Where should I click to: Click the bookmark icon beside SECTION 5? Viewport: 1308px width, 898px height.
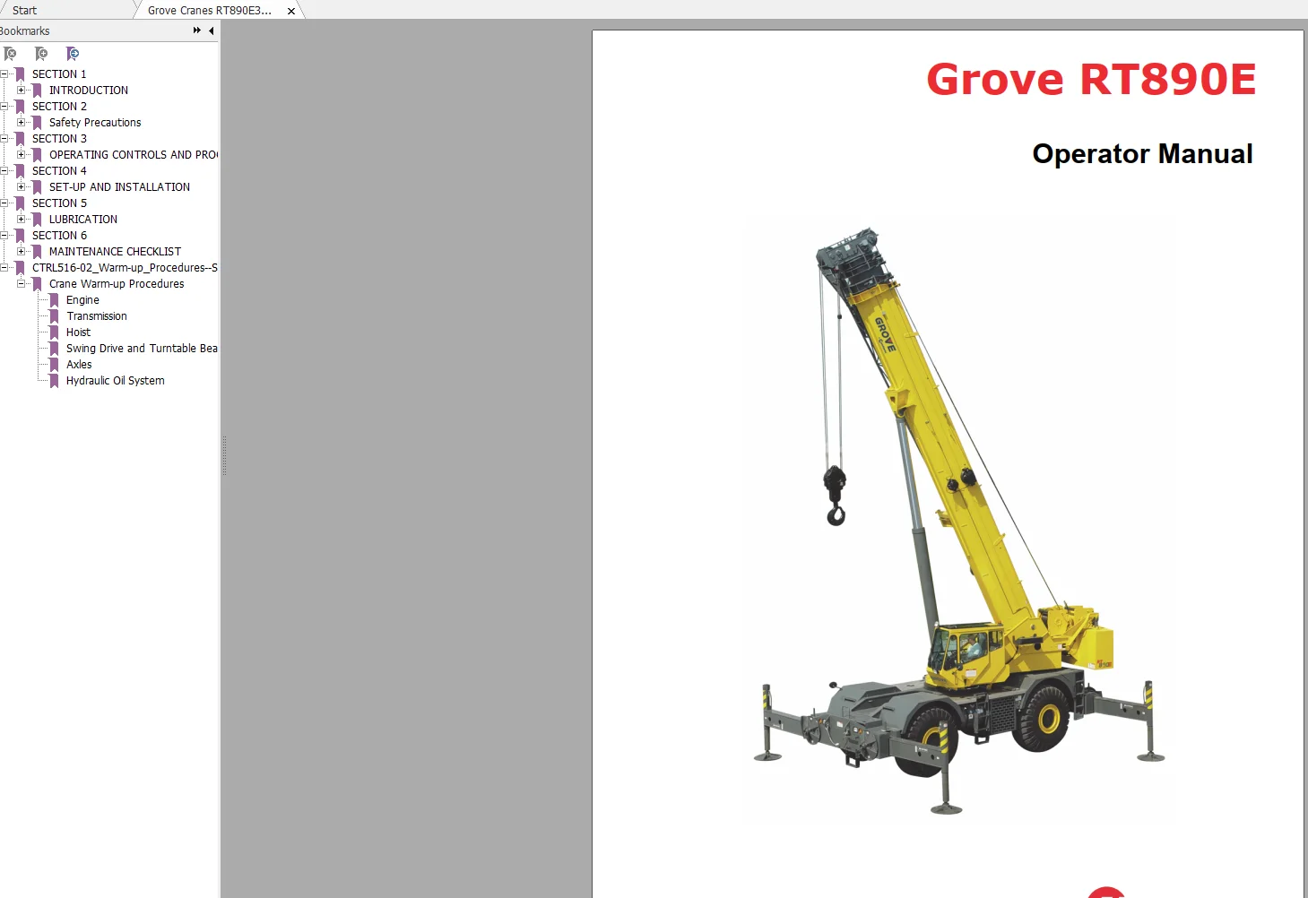pyautogui.click(x=20, y=203)
